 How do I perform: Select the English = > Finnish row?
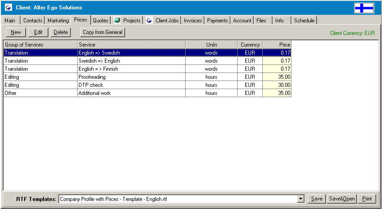coord(148,69)
